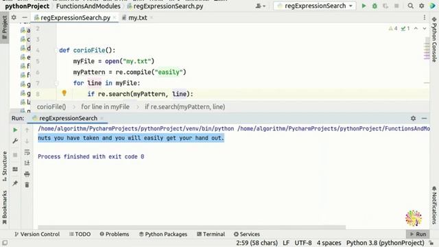The image size is (439, 247).
Task: Select 'for line in myFile' breadcrumb
Action: coord(105,107)
